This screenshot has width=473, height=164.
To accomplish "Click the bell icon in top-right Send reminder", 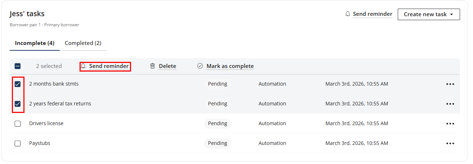I will tap(347, 14).
